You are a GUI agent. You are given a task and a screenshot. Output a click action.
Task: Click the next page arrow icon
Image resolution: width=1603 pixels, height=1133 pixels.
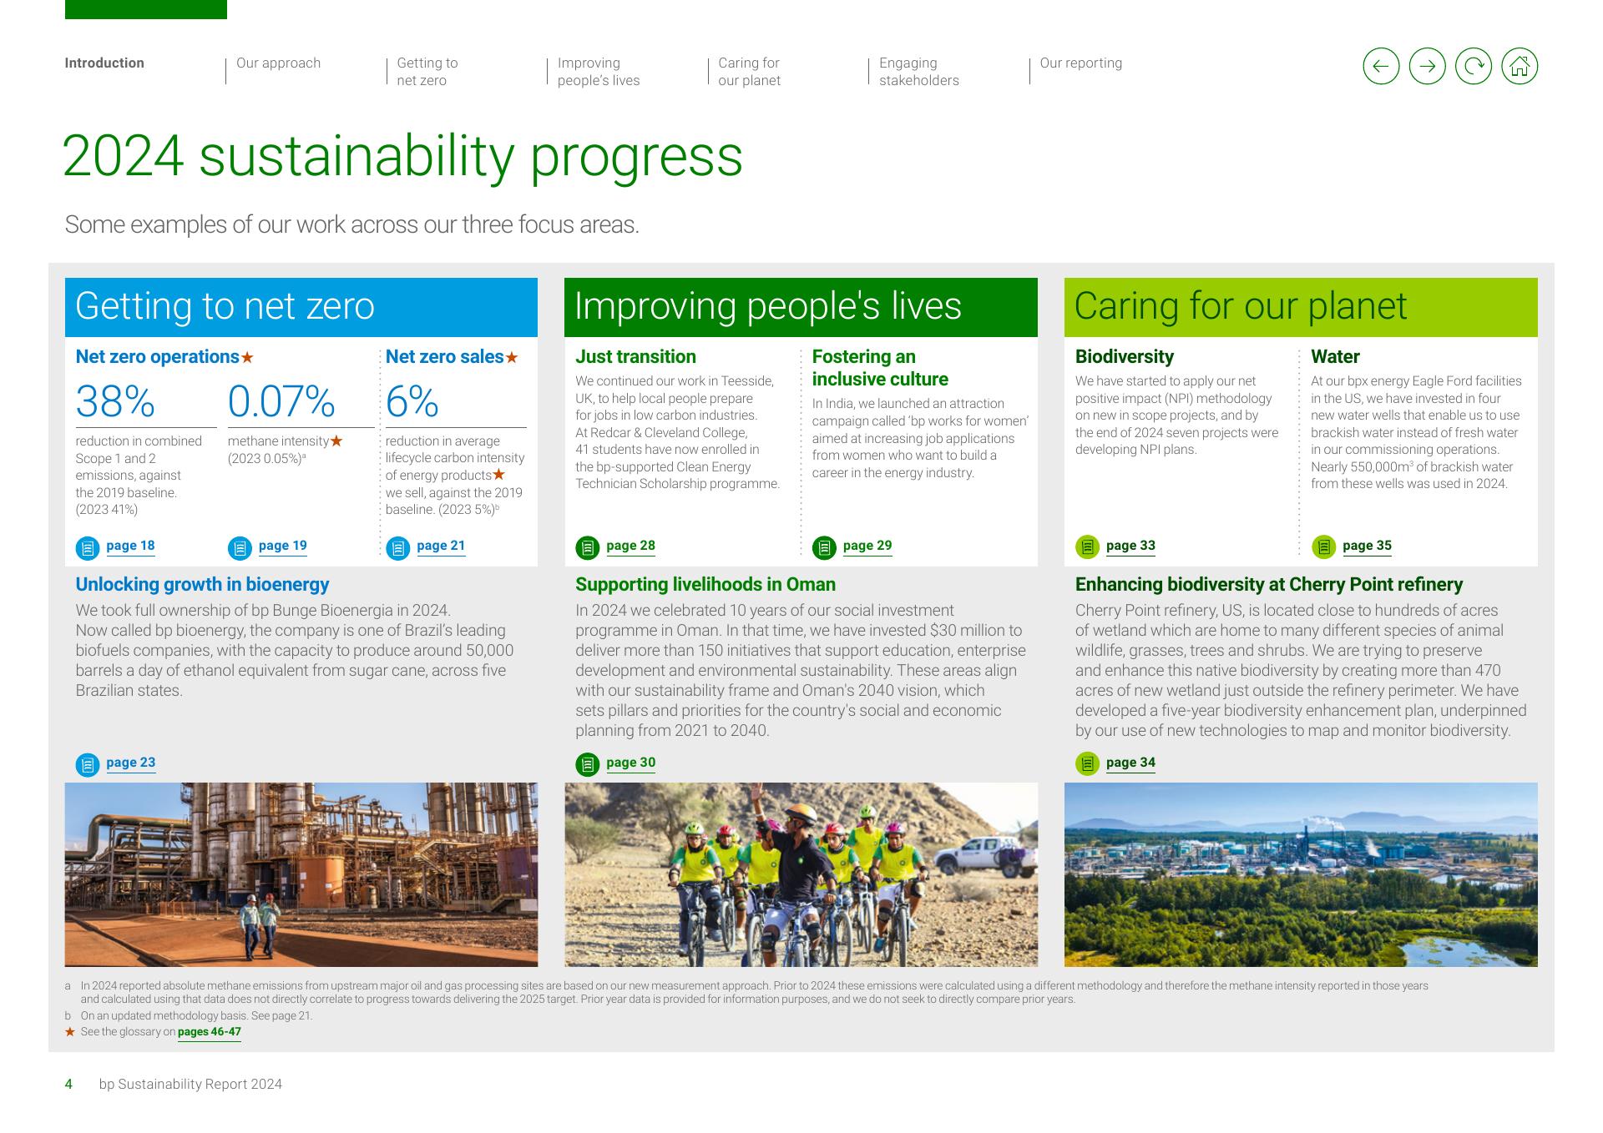pos(1427,66)
